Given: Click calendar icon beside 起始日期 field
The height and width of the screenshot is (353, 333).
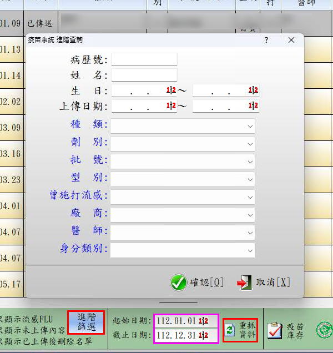Looking at the screenshot, I should point(203,321).
